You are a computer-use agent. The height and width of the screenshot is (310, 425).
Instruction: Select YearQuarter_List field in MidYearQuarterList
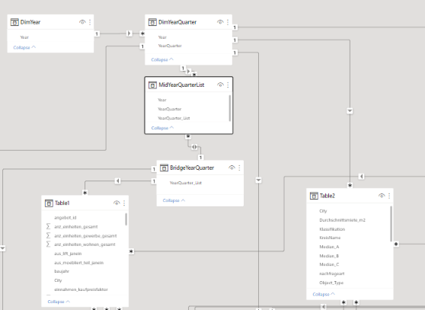coord(174,118)
